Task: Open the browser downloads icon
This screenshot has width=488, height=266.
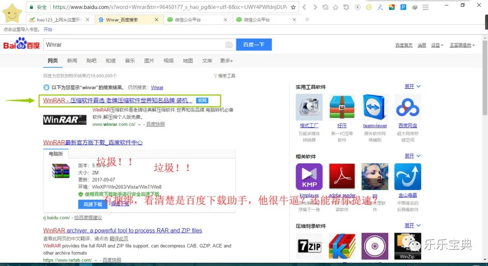Action: click(x=357, y=7)
